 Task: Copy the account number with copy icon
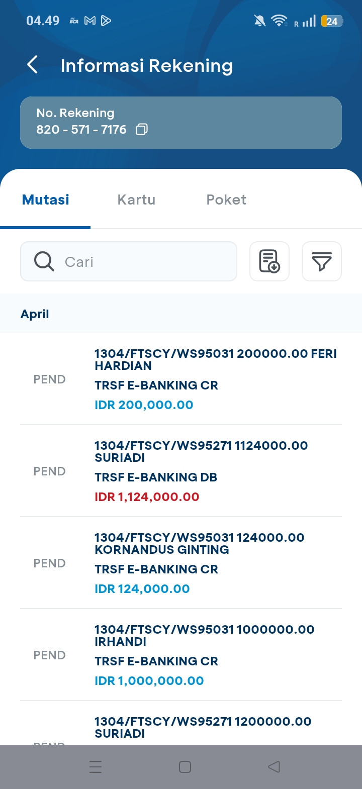pos(142,130)
